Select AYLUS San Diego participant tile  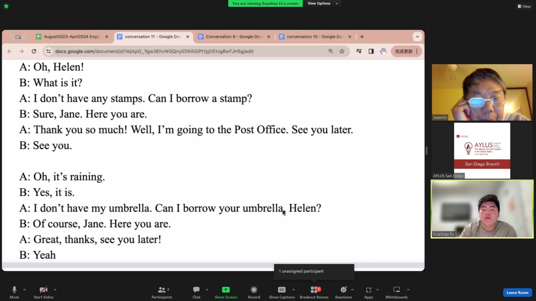tap(482, 150)
